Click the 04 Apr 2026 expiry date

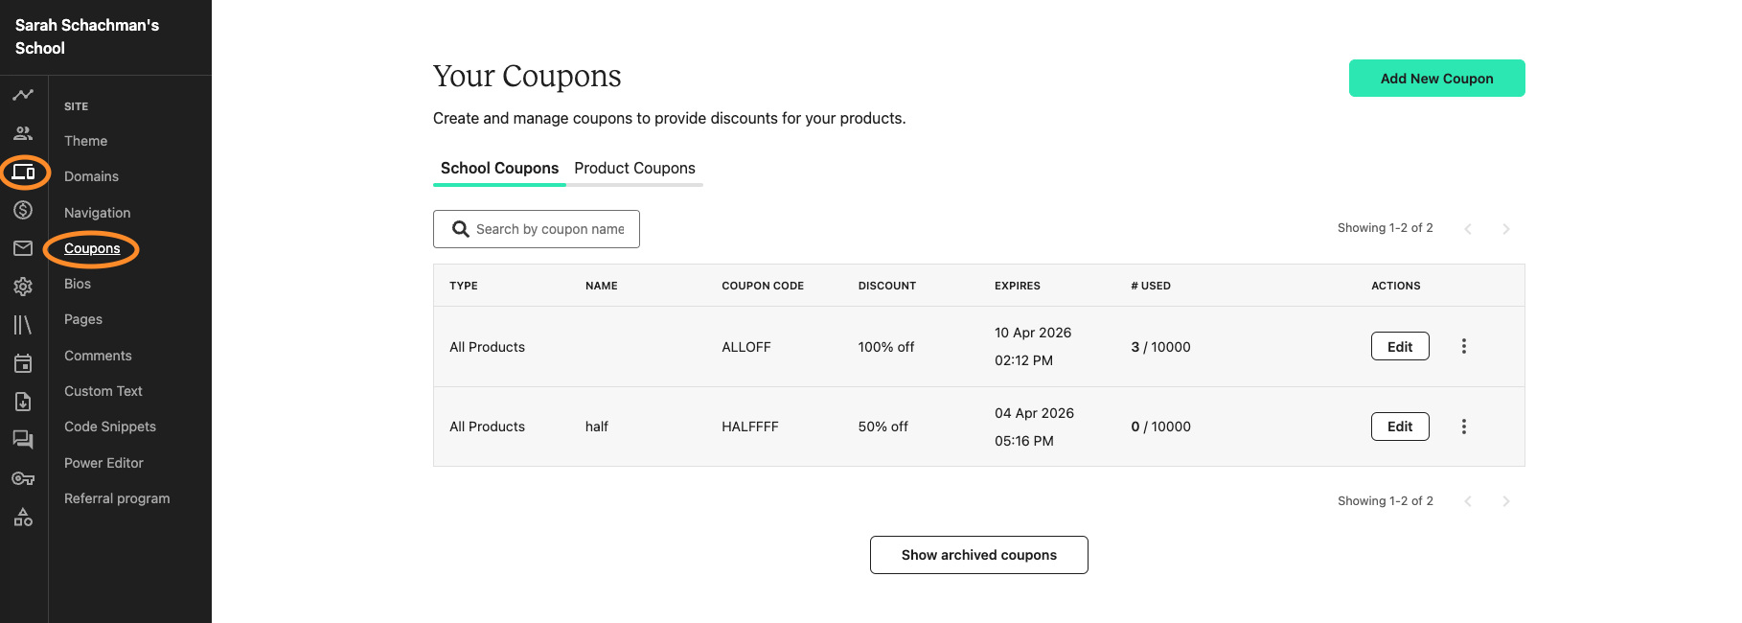point(1034,413)
